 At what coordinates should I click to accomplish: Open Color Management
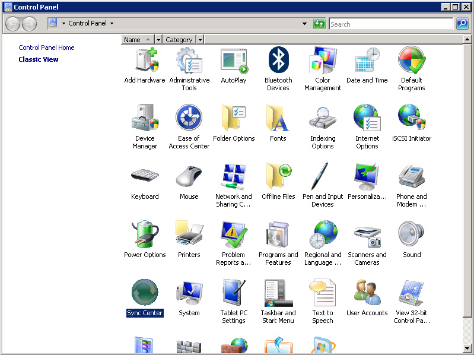[x=323, y=69]
